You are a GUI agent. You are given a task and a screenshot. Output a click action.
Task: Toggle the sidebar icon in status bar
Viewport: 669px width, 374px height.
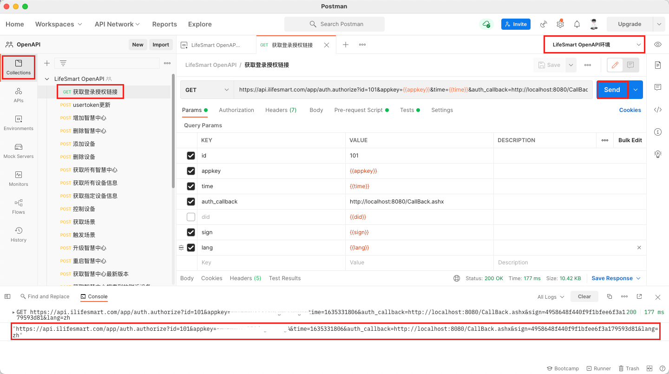7,296
